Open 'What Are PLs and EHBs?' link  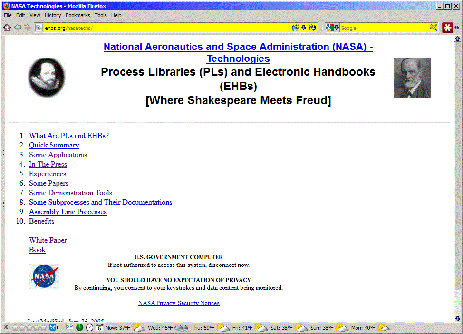click(69, 136)
